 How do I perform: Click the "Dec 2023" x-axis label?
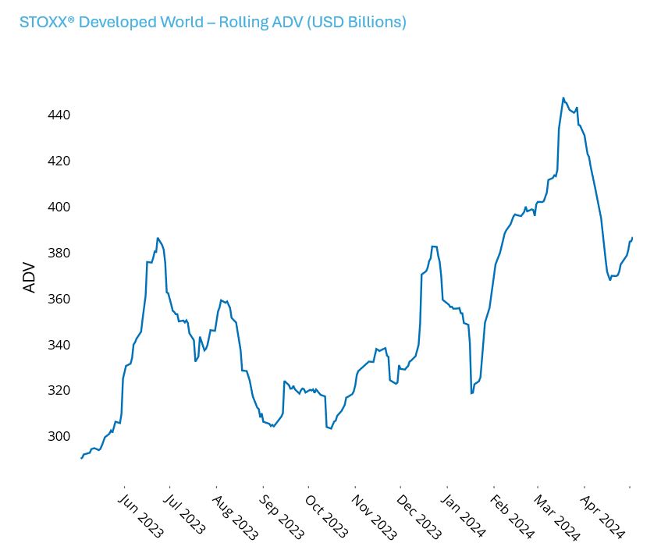pos(419,517)
